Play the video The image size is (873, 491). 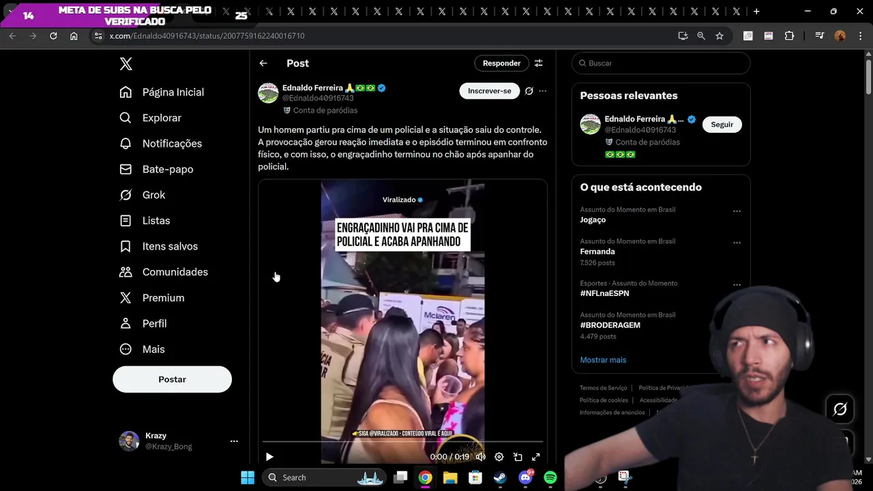[x=269, y=457]
